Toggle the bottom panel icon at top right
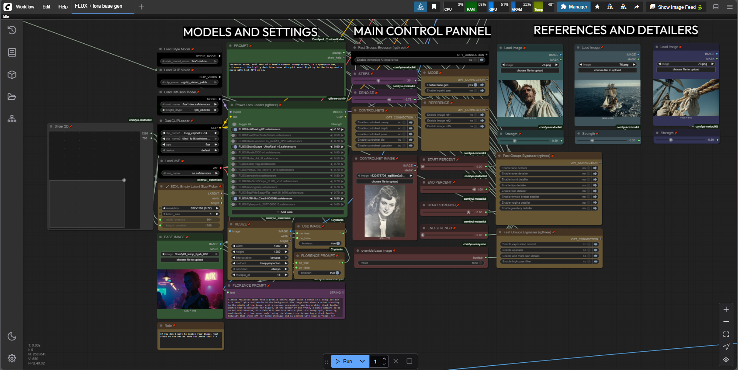The image size is (738, 370). [716, 7]
